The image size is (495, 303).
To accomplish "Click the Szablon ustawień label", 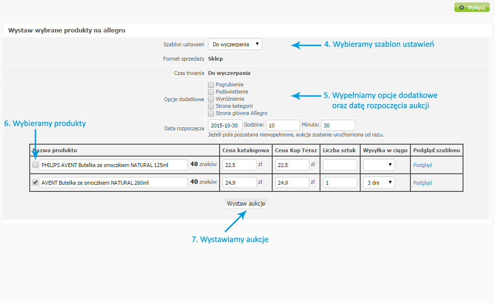I will pyautogui.click(x=184, y=44).
